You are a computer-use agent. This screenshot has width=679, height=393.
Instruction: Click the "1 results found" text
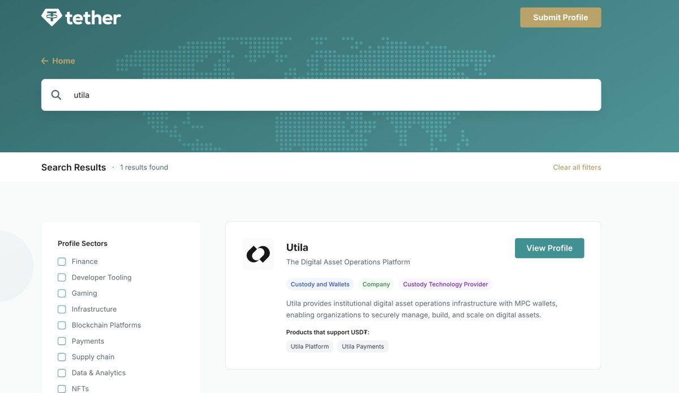(x=144, y=167)
